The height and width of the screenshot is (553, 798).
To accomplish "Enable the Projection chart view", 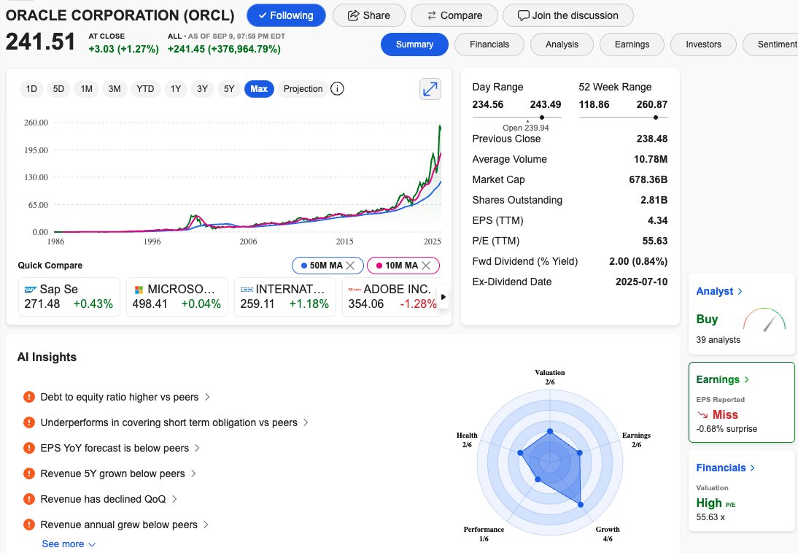I will [302, 88].
